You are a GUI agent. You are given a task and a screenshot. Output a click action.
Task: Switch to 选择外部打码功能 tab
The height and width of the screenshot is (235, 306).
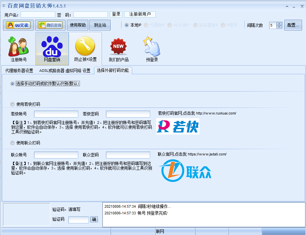(113, 71)
